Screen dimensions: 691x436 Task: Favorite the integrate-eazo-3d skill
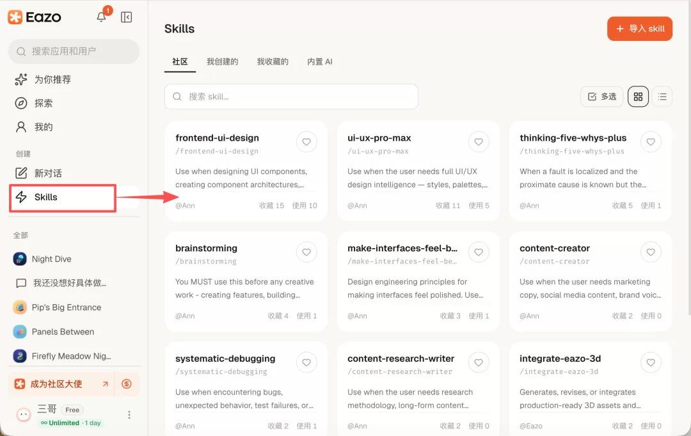pyautogui.click(x=651, y=362)
